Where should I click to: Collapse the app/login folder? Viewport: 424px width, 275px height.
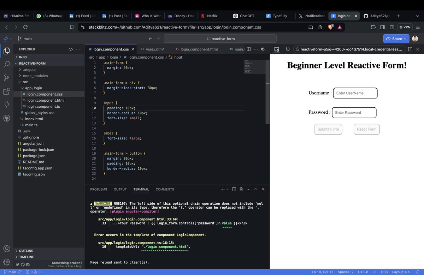(x=49, y=88)
